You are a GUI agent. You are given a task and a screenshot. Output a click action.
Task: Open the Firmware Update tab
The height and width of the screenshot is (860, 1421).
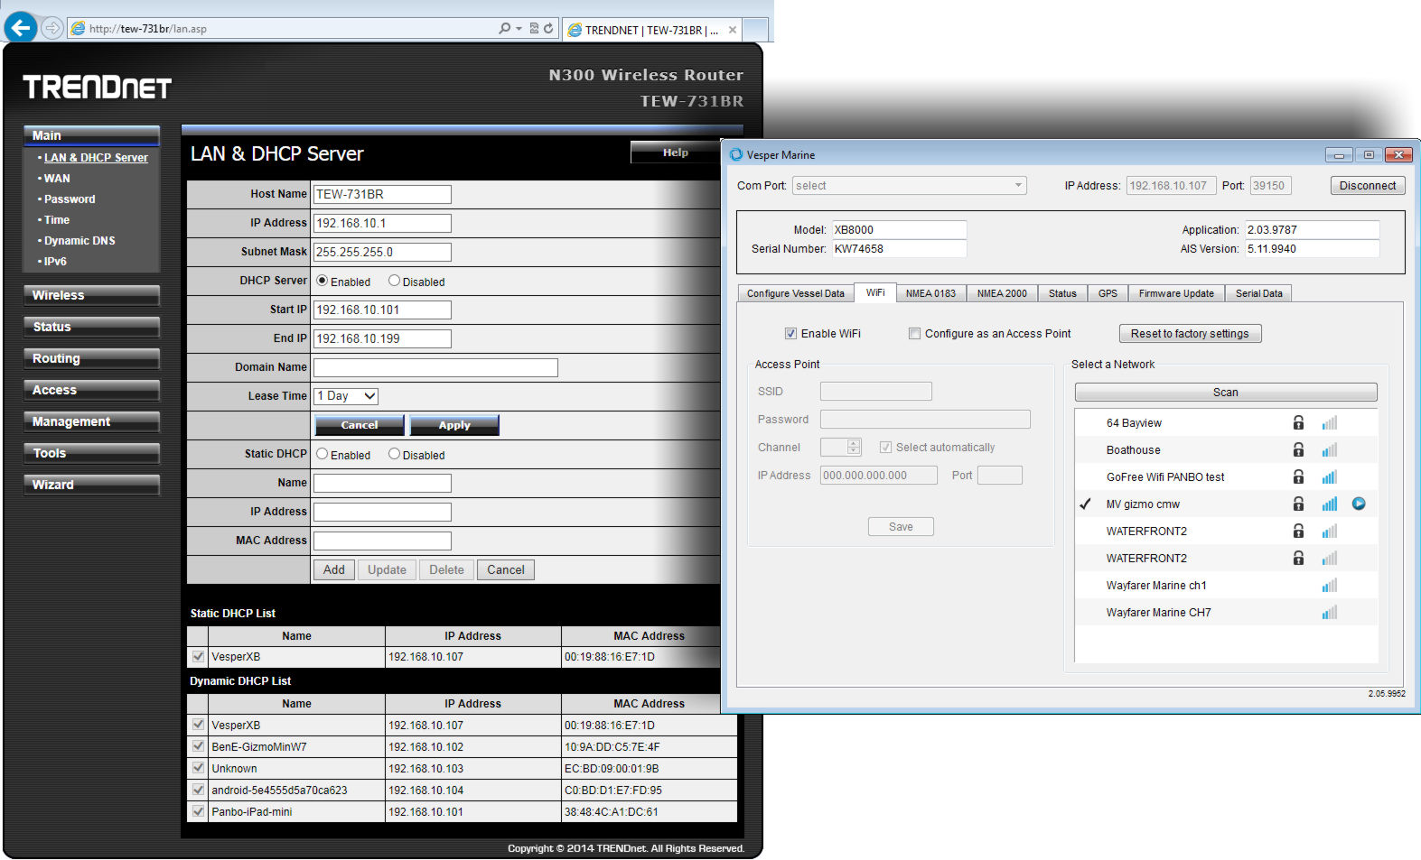1176,293
